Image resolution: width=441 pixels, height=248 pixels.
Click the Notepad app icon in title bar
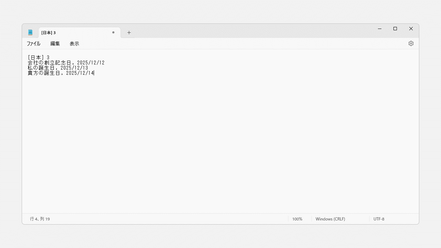pos(30,32)
